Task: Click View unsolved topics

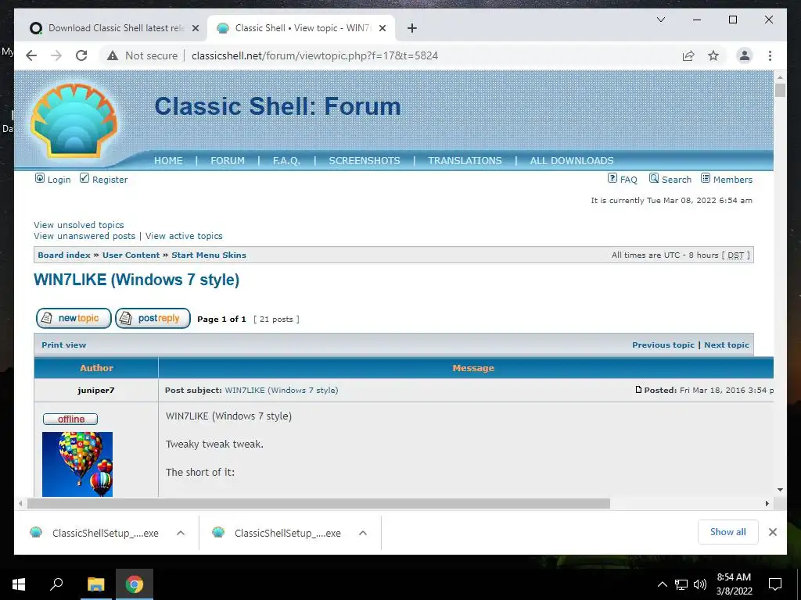Action: pyautogui.click(x=79, y=225)
